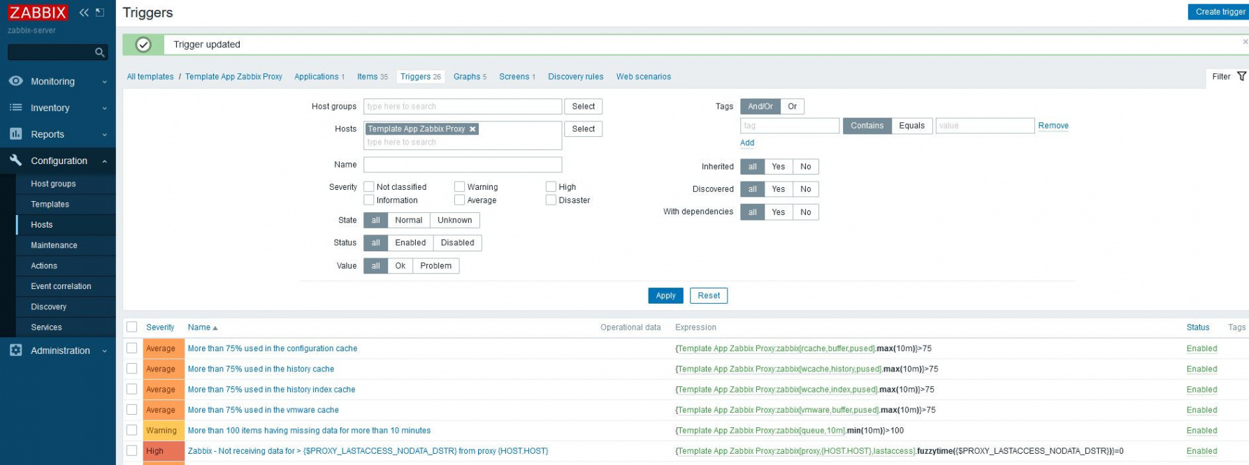
Task: Click the Monitoring eye icon
Action: 15,81
